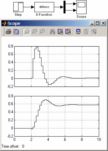Viewport: 108px width, 151px height.
Task: Click x-axis label '6'
Action: pyautogui.click(x=65, y=139)
